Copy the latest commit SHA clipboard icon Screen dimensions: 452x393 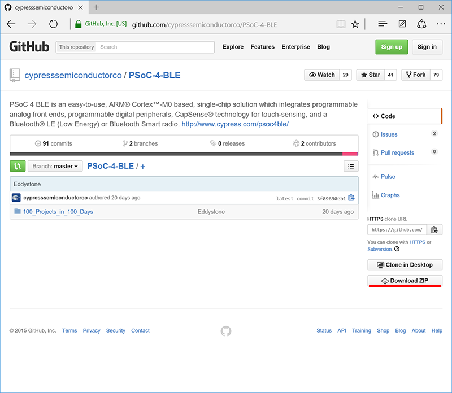click(351, 198)
